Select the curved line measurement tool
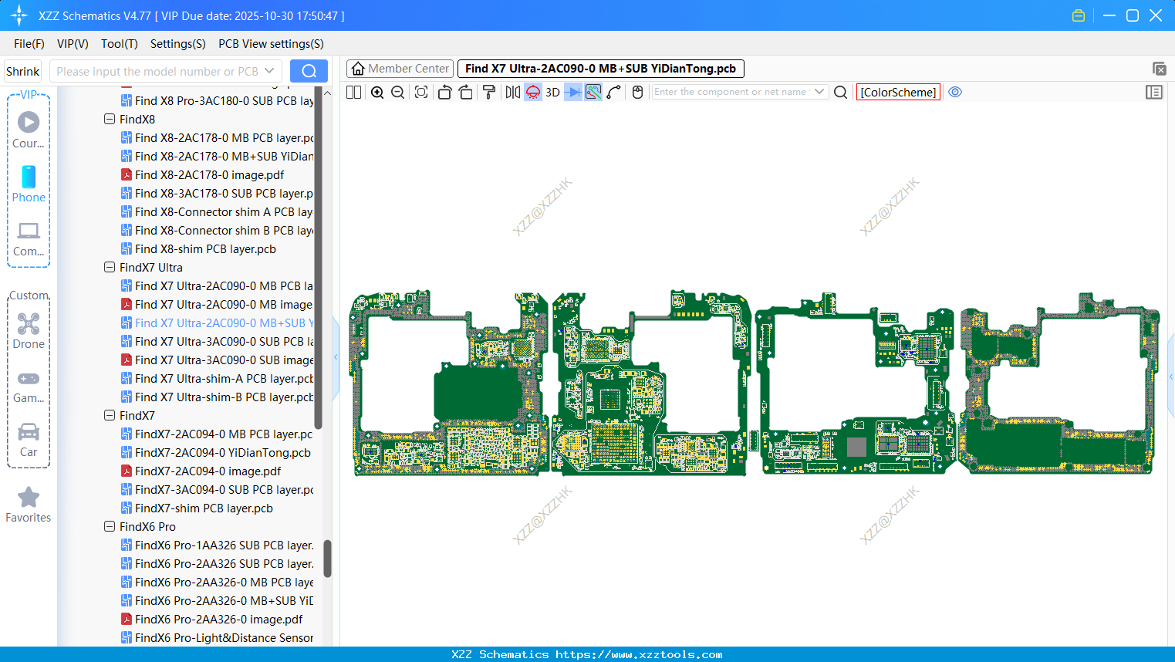 (x=614, y=93)
